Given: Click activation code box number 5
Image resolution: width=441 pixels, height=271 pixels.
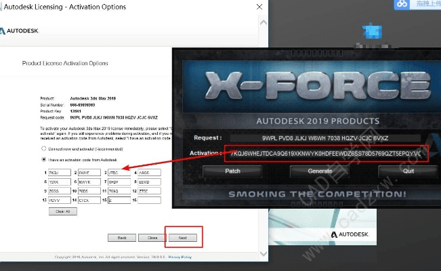Looking at the screenshot, I should 60,182.
